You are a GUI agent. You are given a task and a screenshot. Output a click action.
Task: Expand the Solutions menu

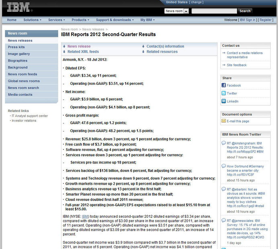point(33,20)
